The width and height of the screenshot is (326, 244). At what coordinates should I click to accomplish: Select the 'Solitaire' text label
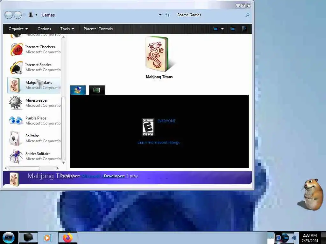32,136
